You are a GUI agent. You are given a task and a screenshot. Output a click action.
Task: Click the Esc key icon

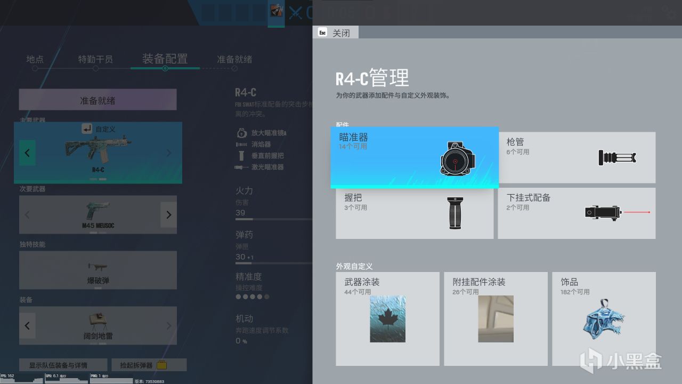(322, 33)
